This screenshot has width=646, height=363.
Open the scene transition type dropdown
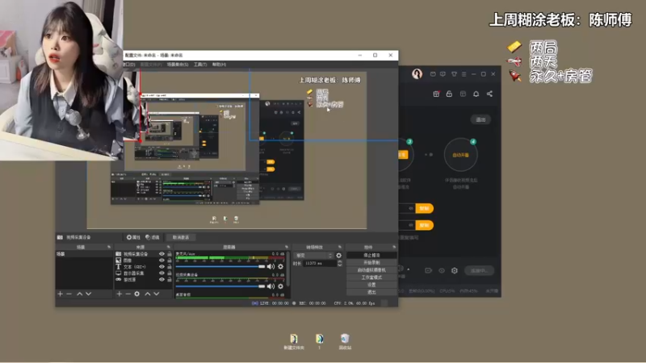click(x=314, y=256)
